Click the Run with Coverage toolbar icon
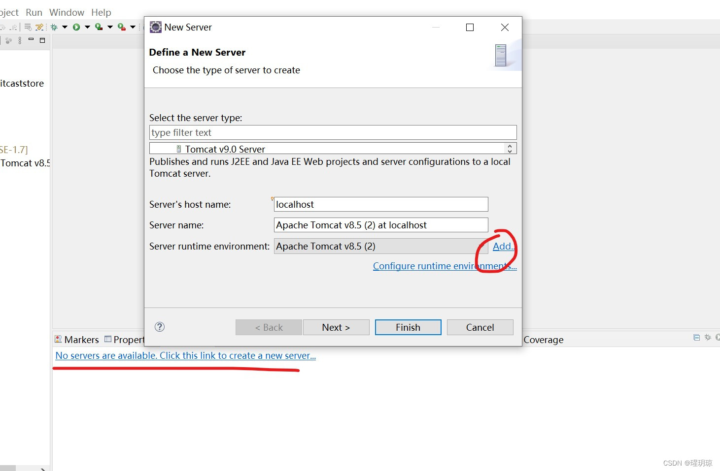The image size is (720, 471). point(99,27)
